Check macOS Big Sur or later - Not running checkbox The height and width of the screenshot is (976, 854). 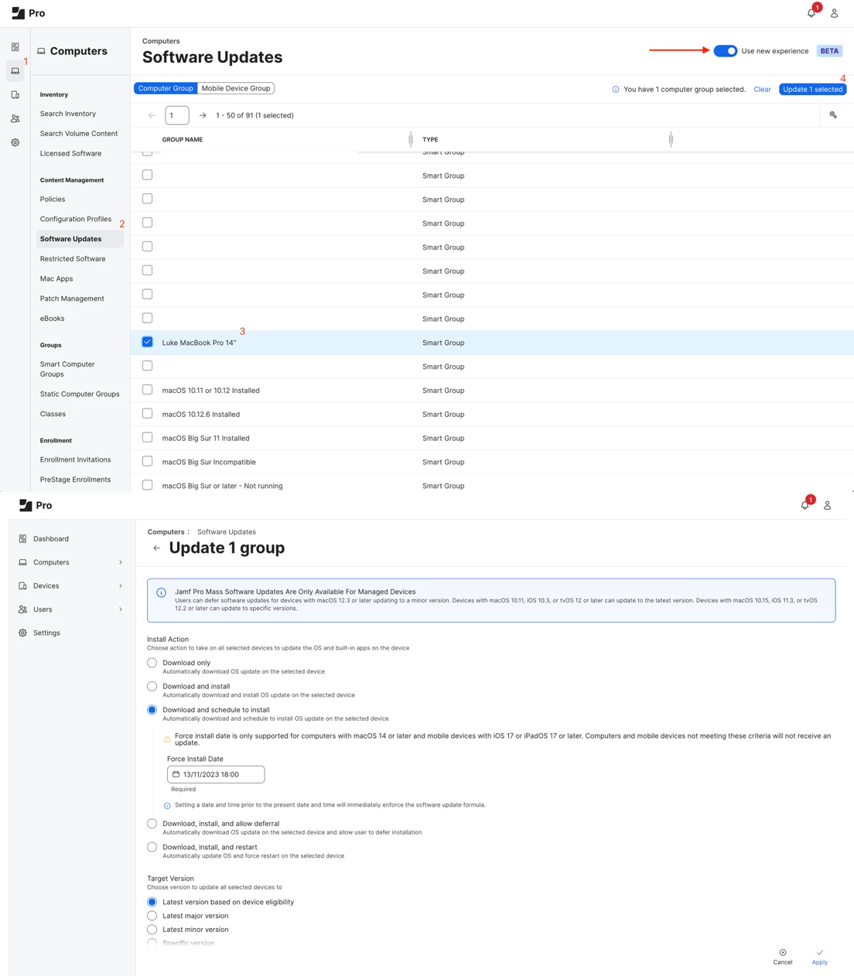[x=147, y=486]
